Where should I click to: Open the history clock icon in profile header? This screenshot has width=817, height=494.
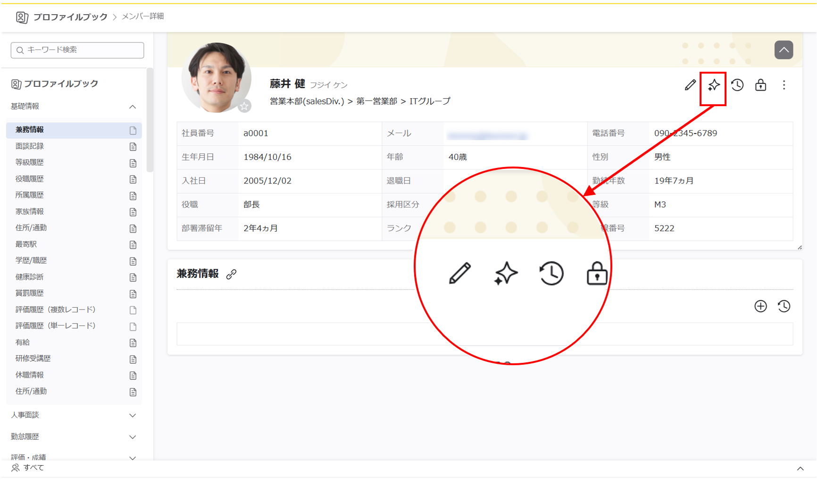(737, 85)
